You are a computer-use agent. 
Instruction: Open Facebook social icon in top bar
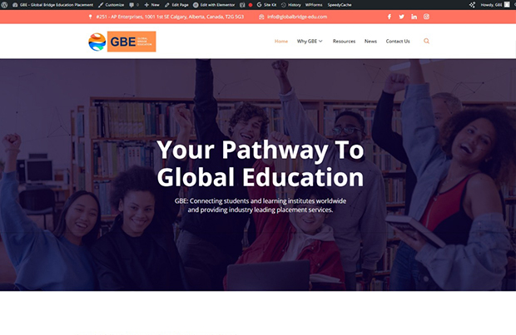pos(389,17)
